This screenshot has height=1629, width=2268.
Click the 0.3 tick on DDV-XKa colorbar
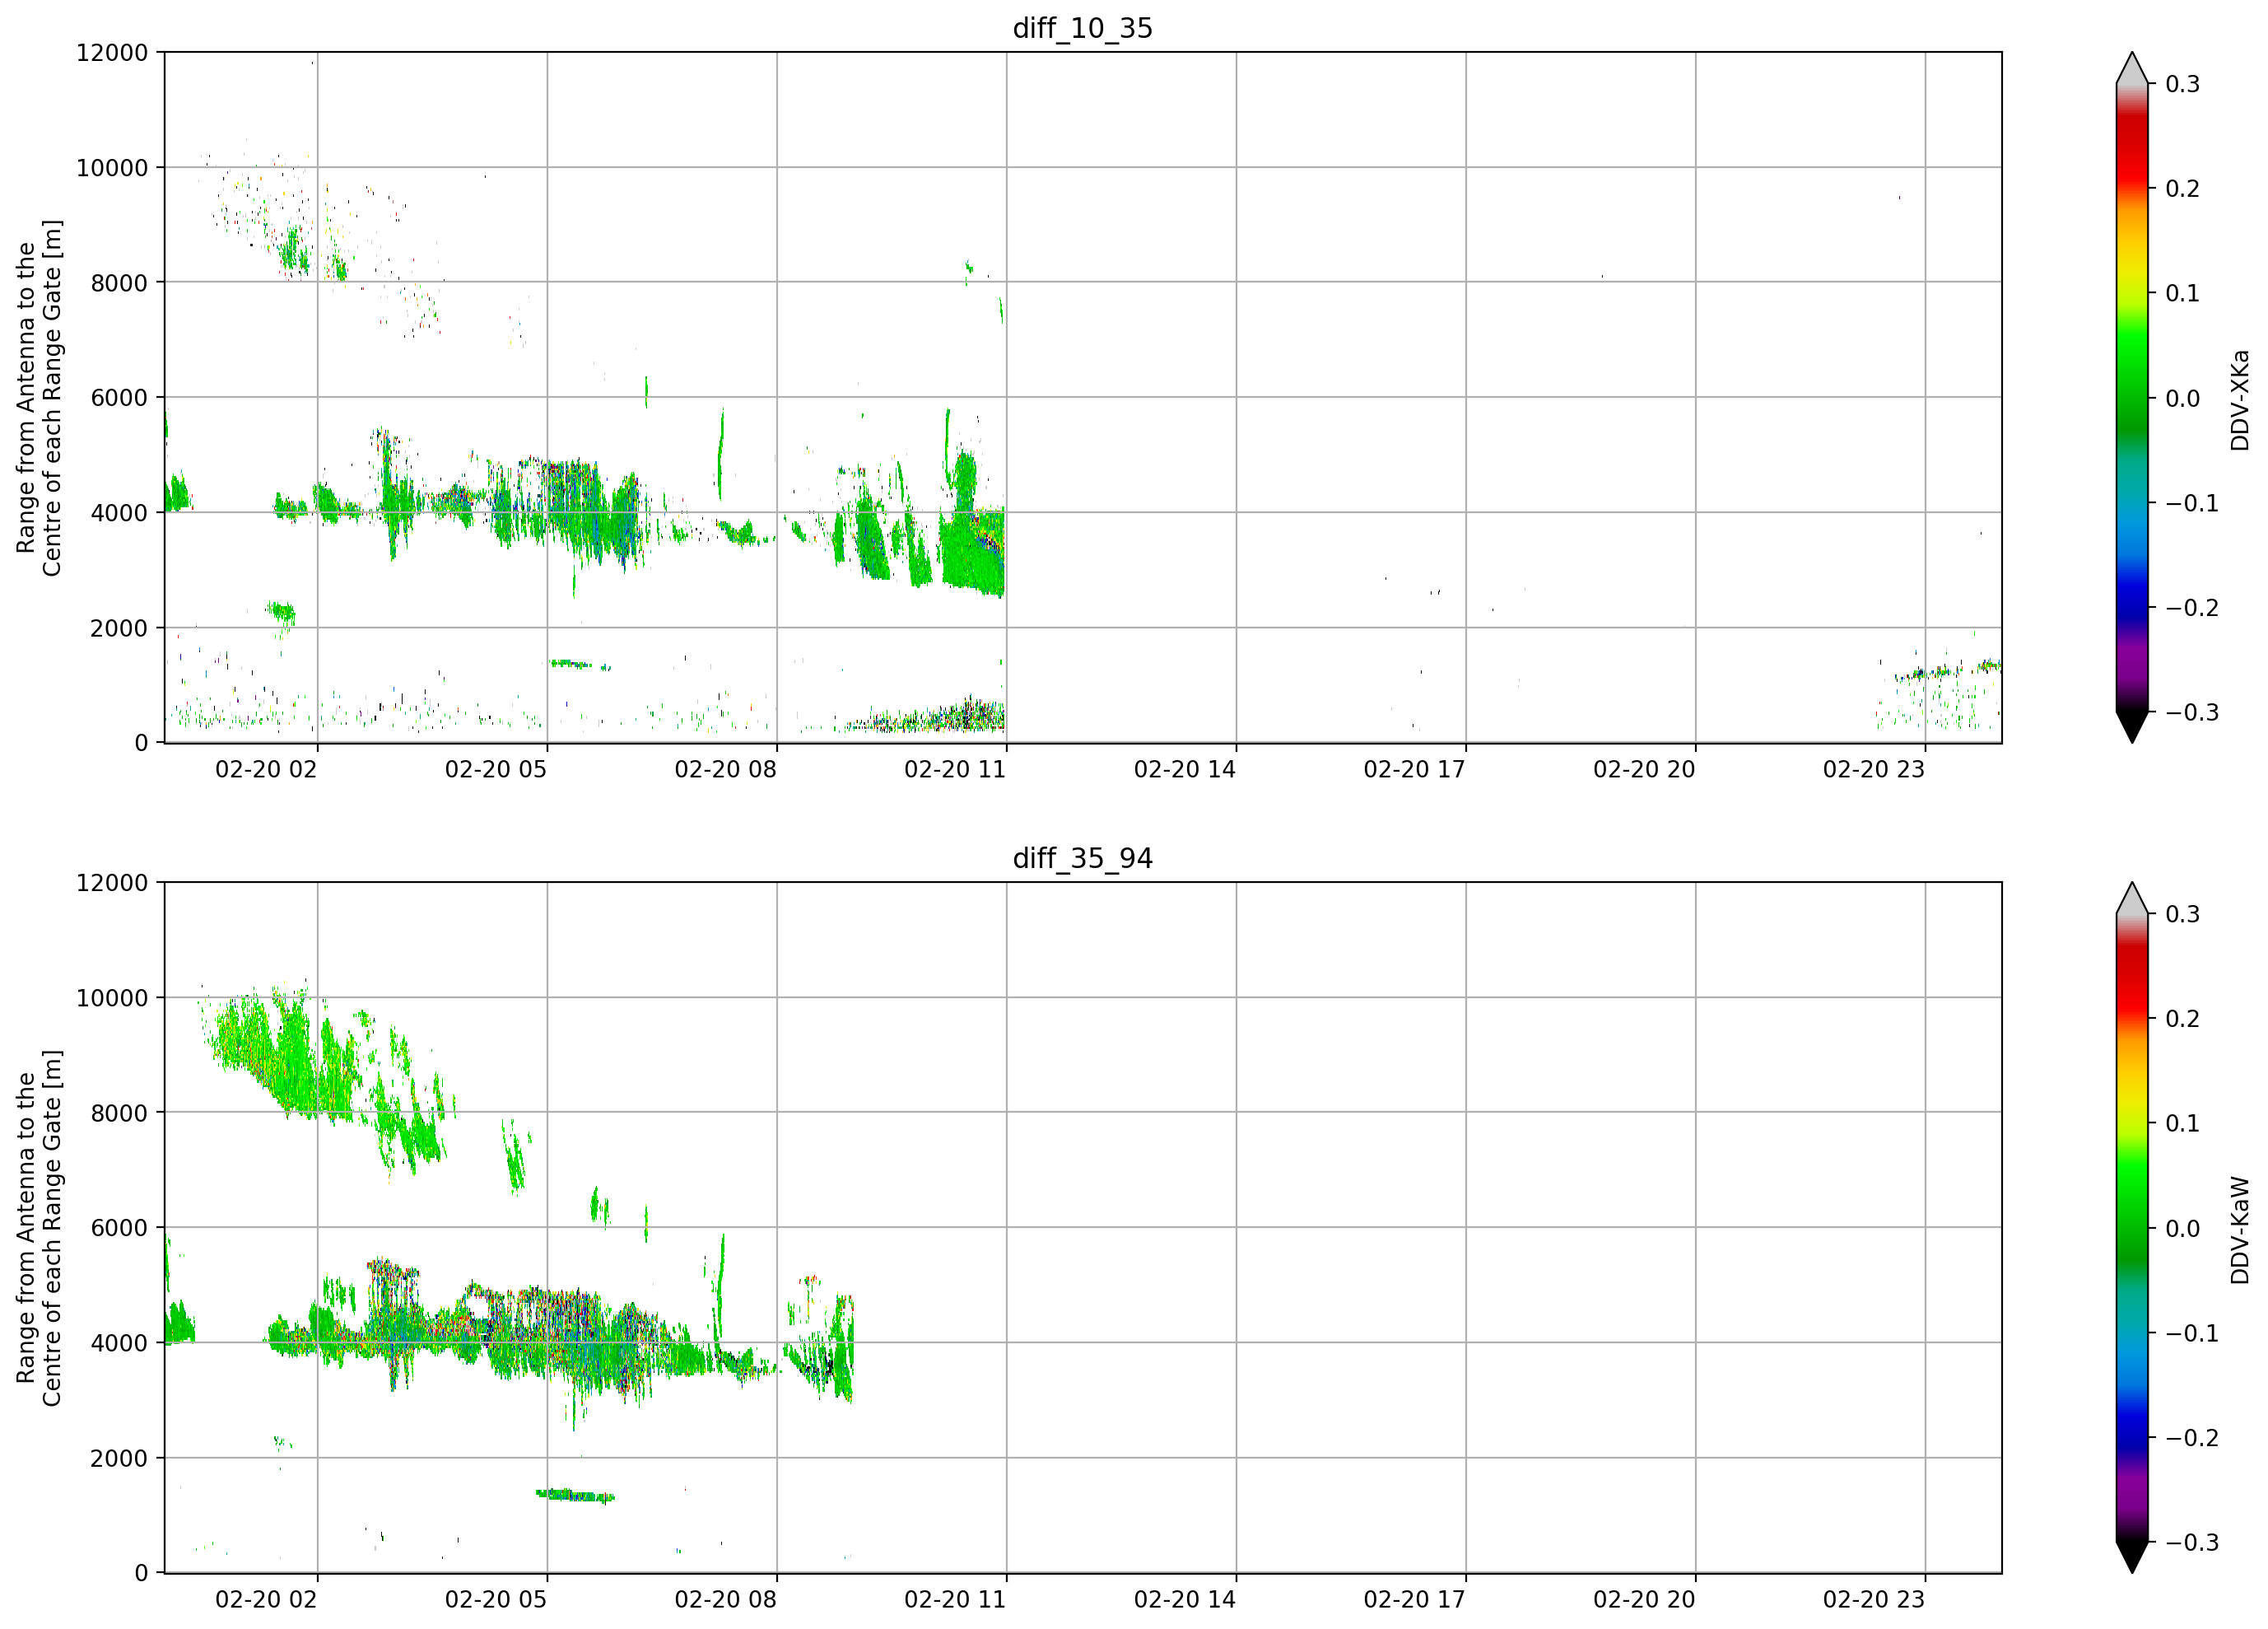pos(2182,84)
